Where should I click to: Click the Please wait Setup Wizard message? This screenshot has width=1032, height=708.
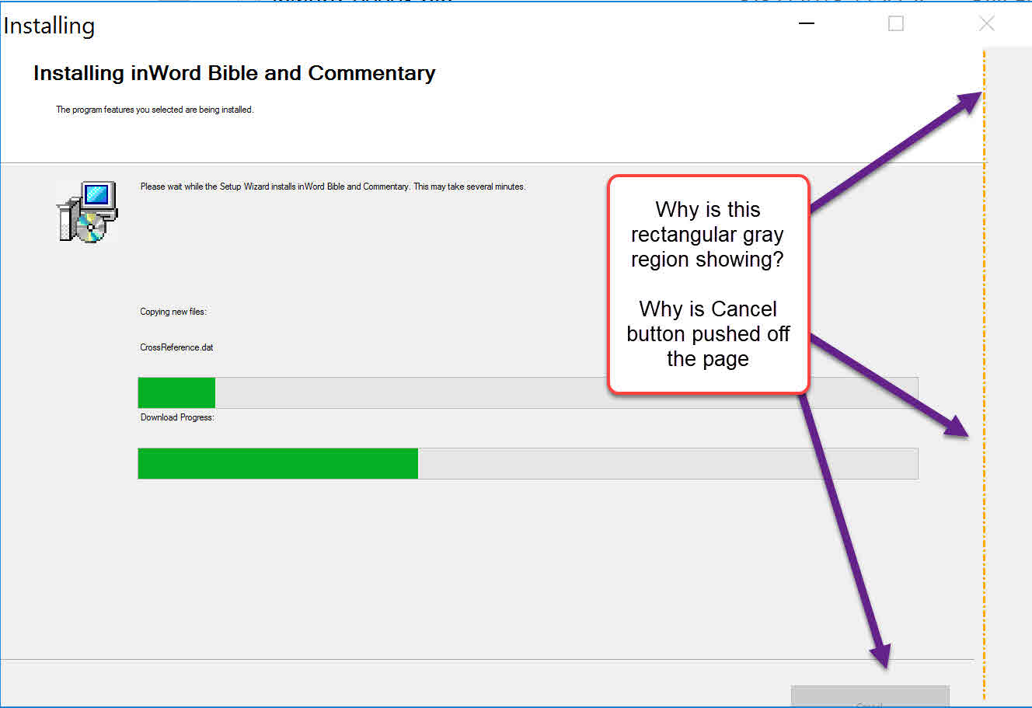(x=333, y=187)
